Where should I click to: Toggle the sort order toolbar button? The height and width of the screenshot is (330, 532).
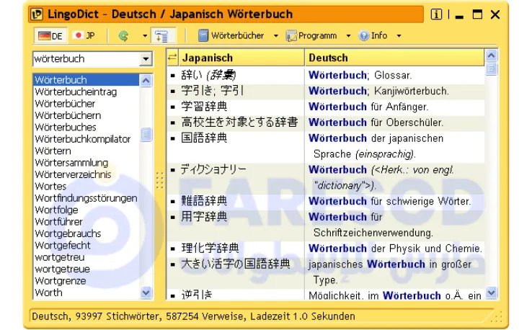(162, 35)
